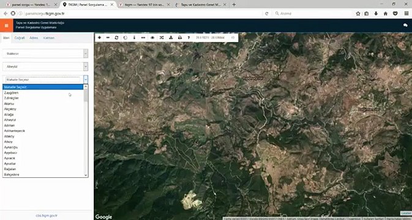
Task: Open the cbs.tkgm.gov.tr link
Action: click(x=47, y=216)
